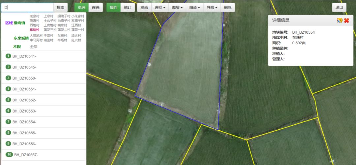356x165 pixels.
Task: Click green badge 5 for BH_DZ10552
Action: point(9,100)
